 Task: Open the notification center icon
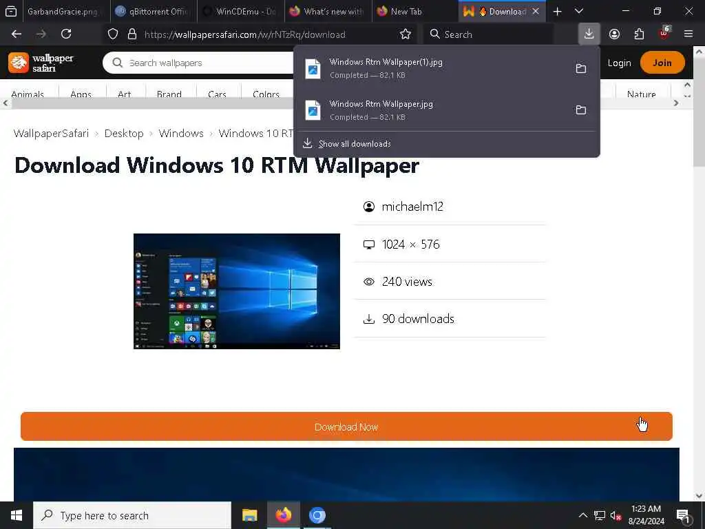[x=683, y=515]
